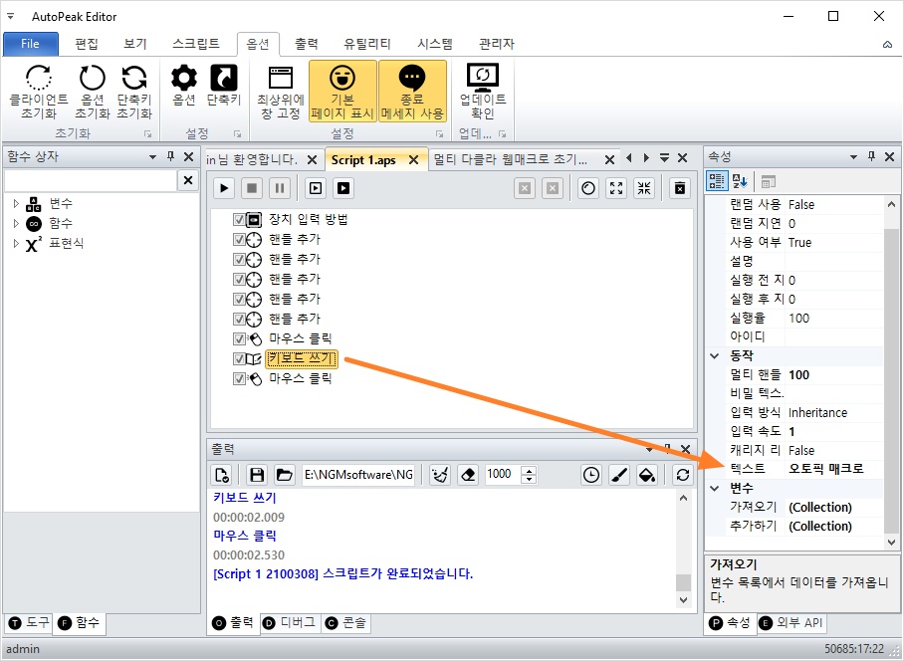
Task: Click the trash delete icon in script toolbar
Action: click(680, 188)
